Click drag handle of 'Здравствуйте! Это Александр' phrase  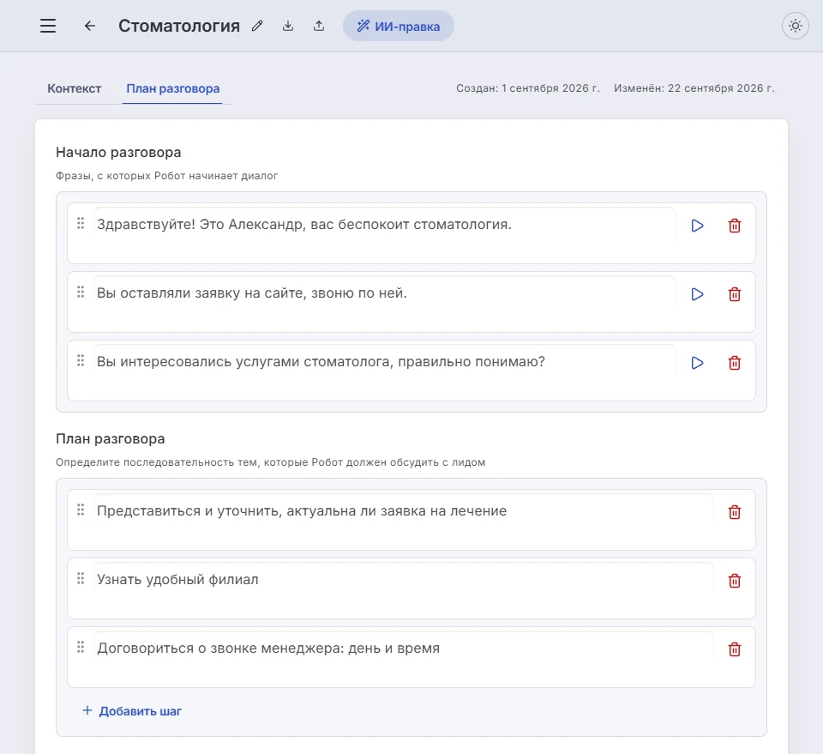pos(81,223)
